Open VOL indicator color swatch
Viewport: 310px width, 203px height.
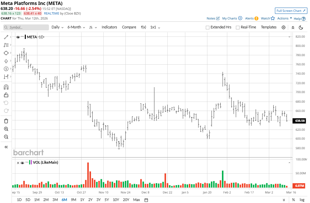pyautogui.click(x=30, y=162)
